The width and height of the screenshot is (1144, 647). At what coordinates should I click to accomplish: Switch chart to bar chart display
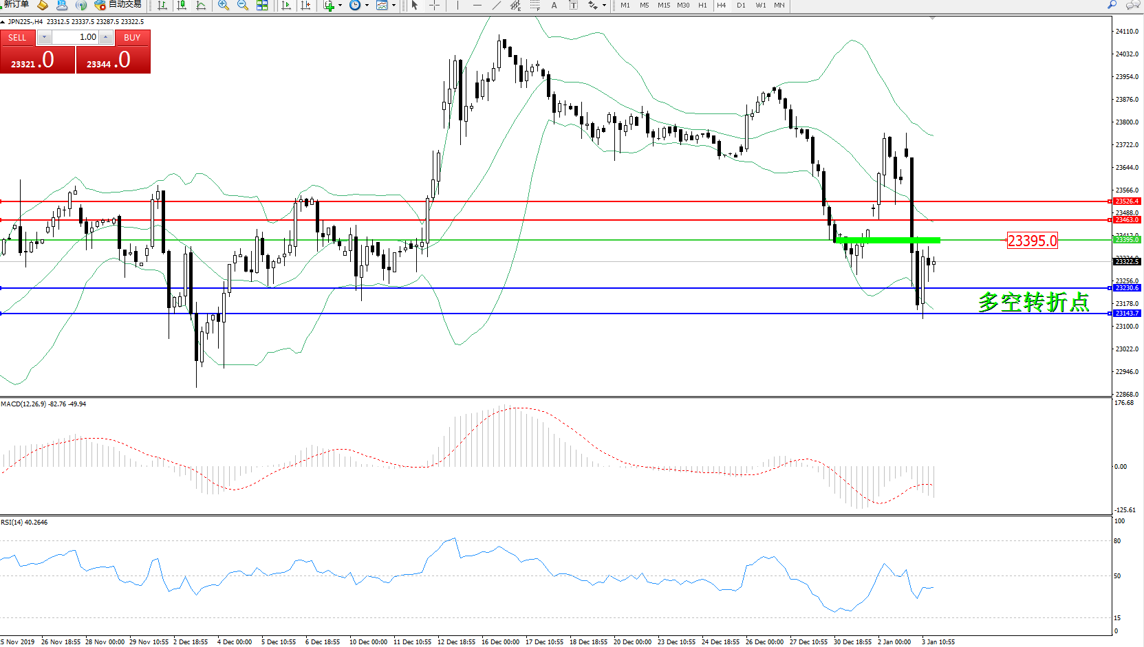162,6
